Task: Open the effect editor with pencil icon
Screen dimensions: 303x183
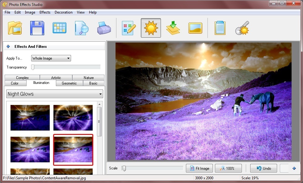Action: 128,27
